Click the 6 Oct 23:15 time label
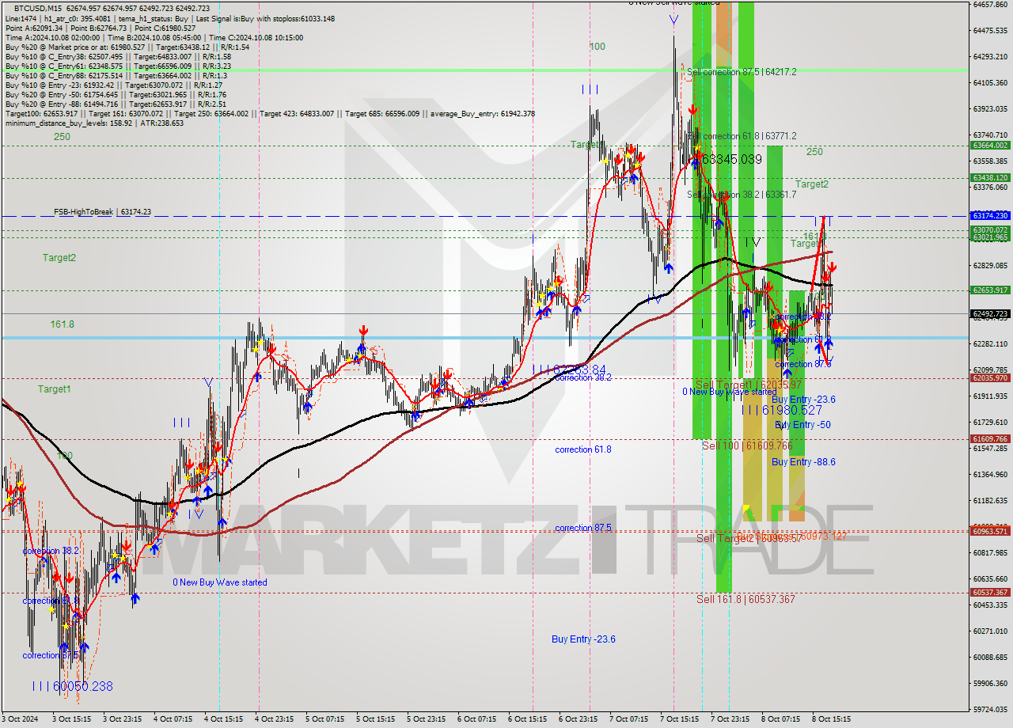The width and height of the screenshot is (1013, 728). (577, 719)
